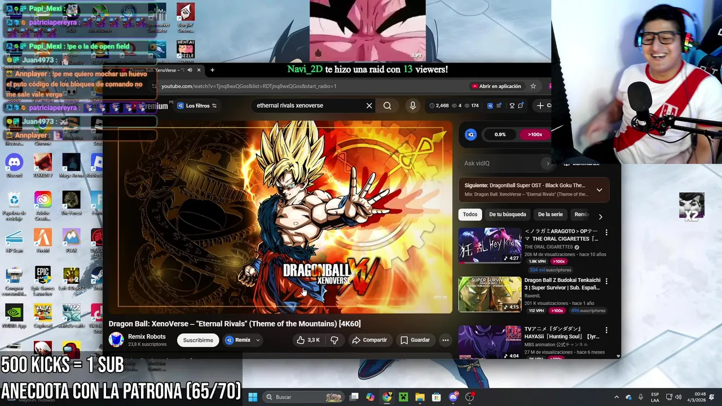
Task: Open Discord from the taskbar
Action: (x=453, y=397)
